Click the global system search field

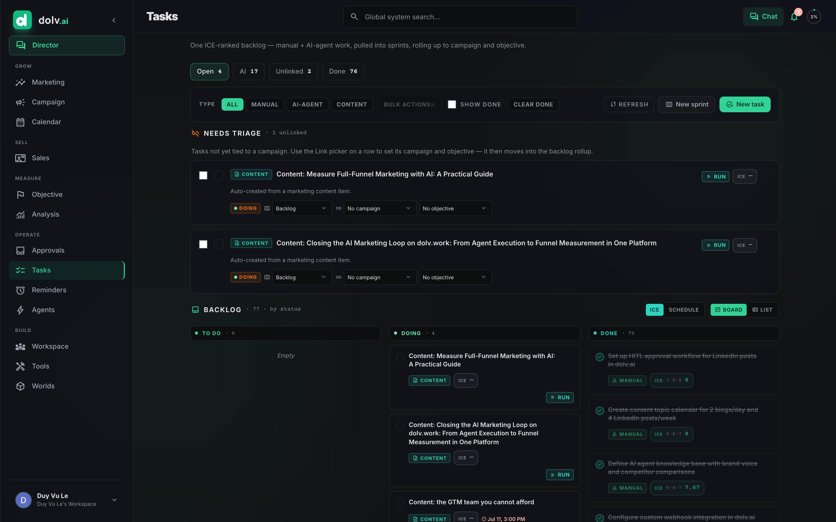click(x=460, y=16)
